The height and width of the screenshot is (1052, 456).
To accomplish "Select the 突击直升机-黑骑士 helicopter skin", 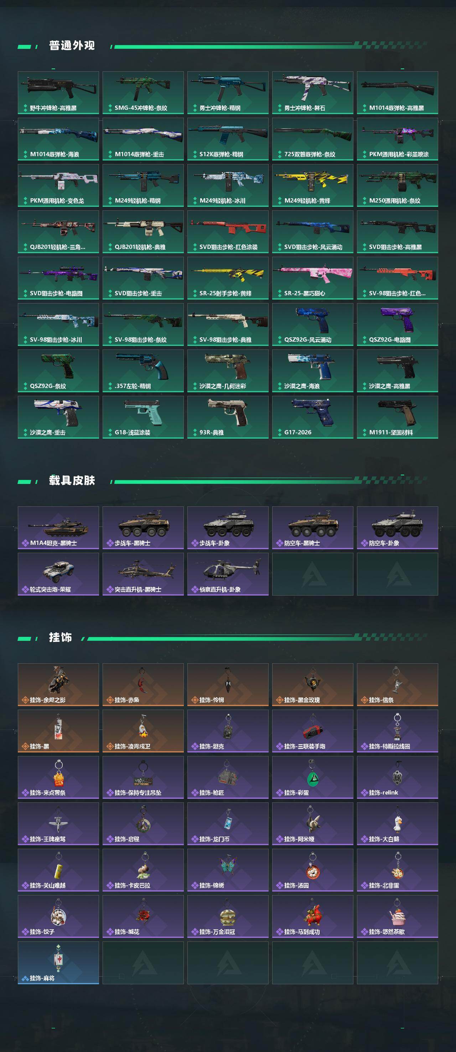I will [143, 574].
